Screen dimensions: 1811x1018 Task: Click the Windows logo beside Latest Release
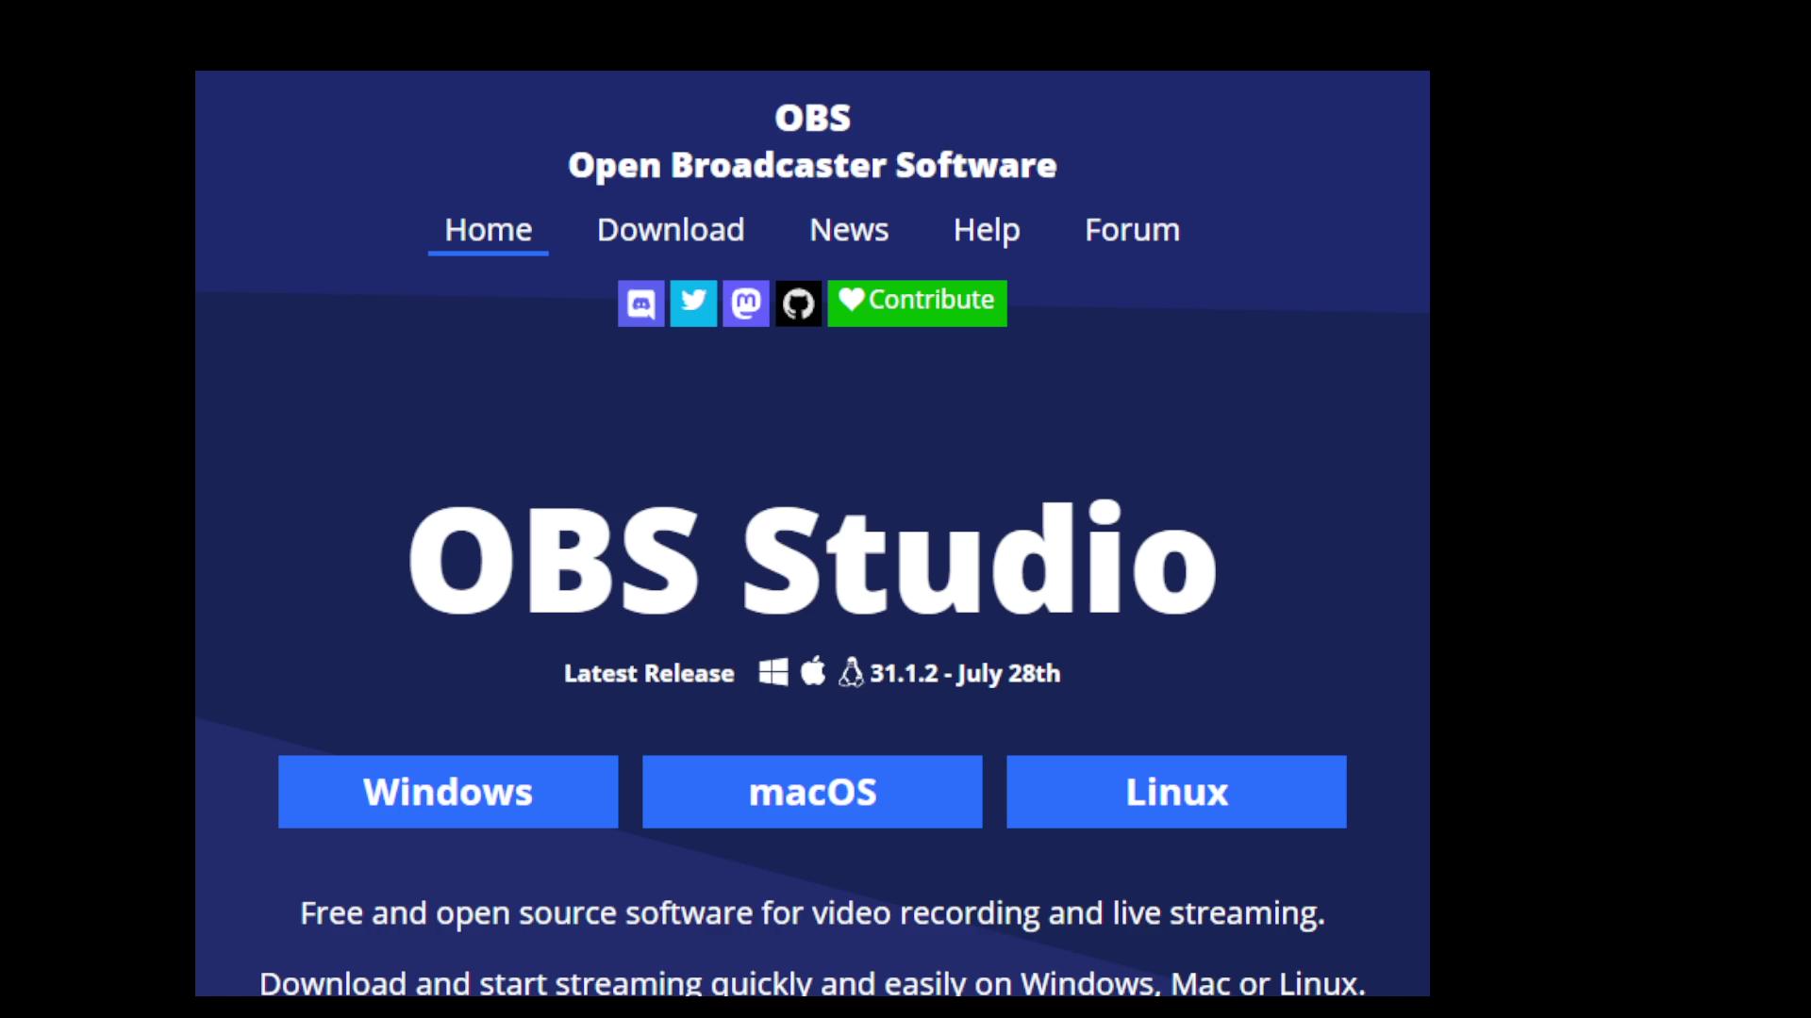click(773, 673)
